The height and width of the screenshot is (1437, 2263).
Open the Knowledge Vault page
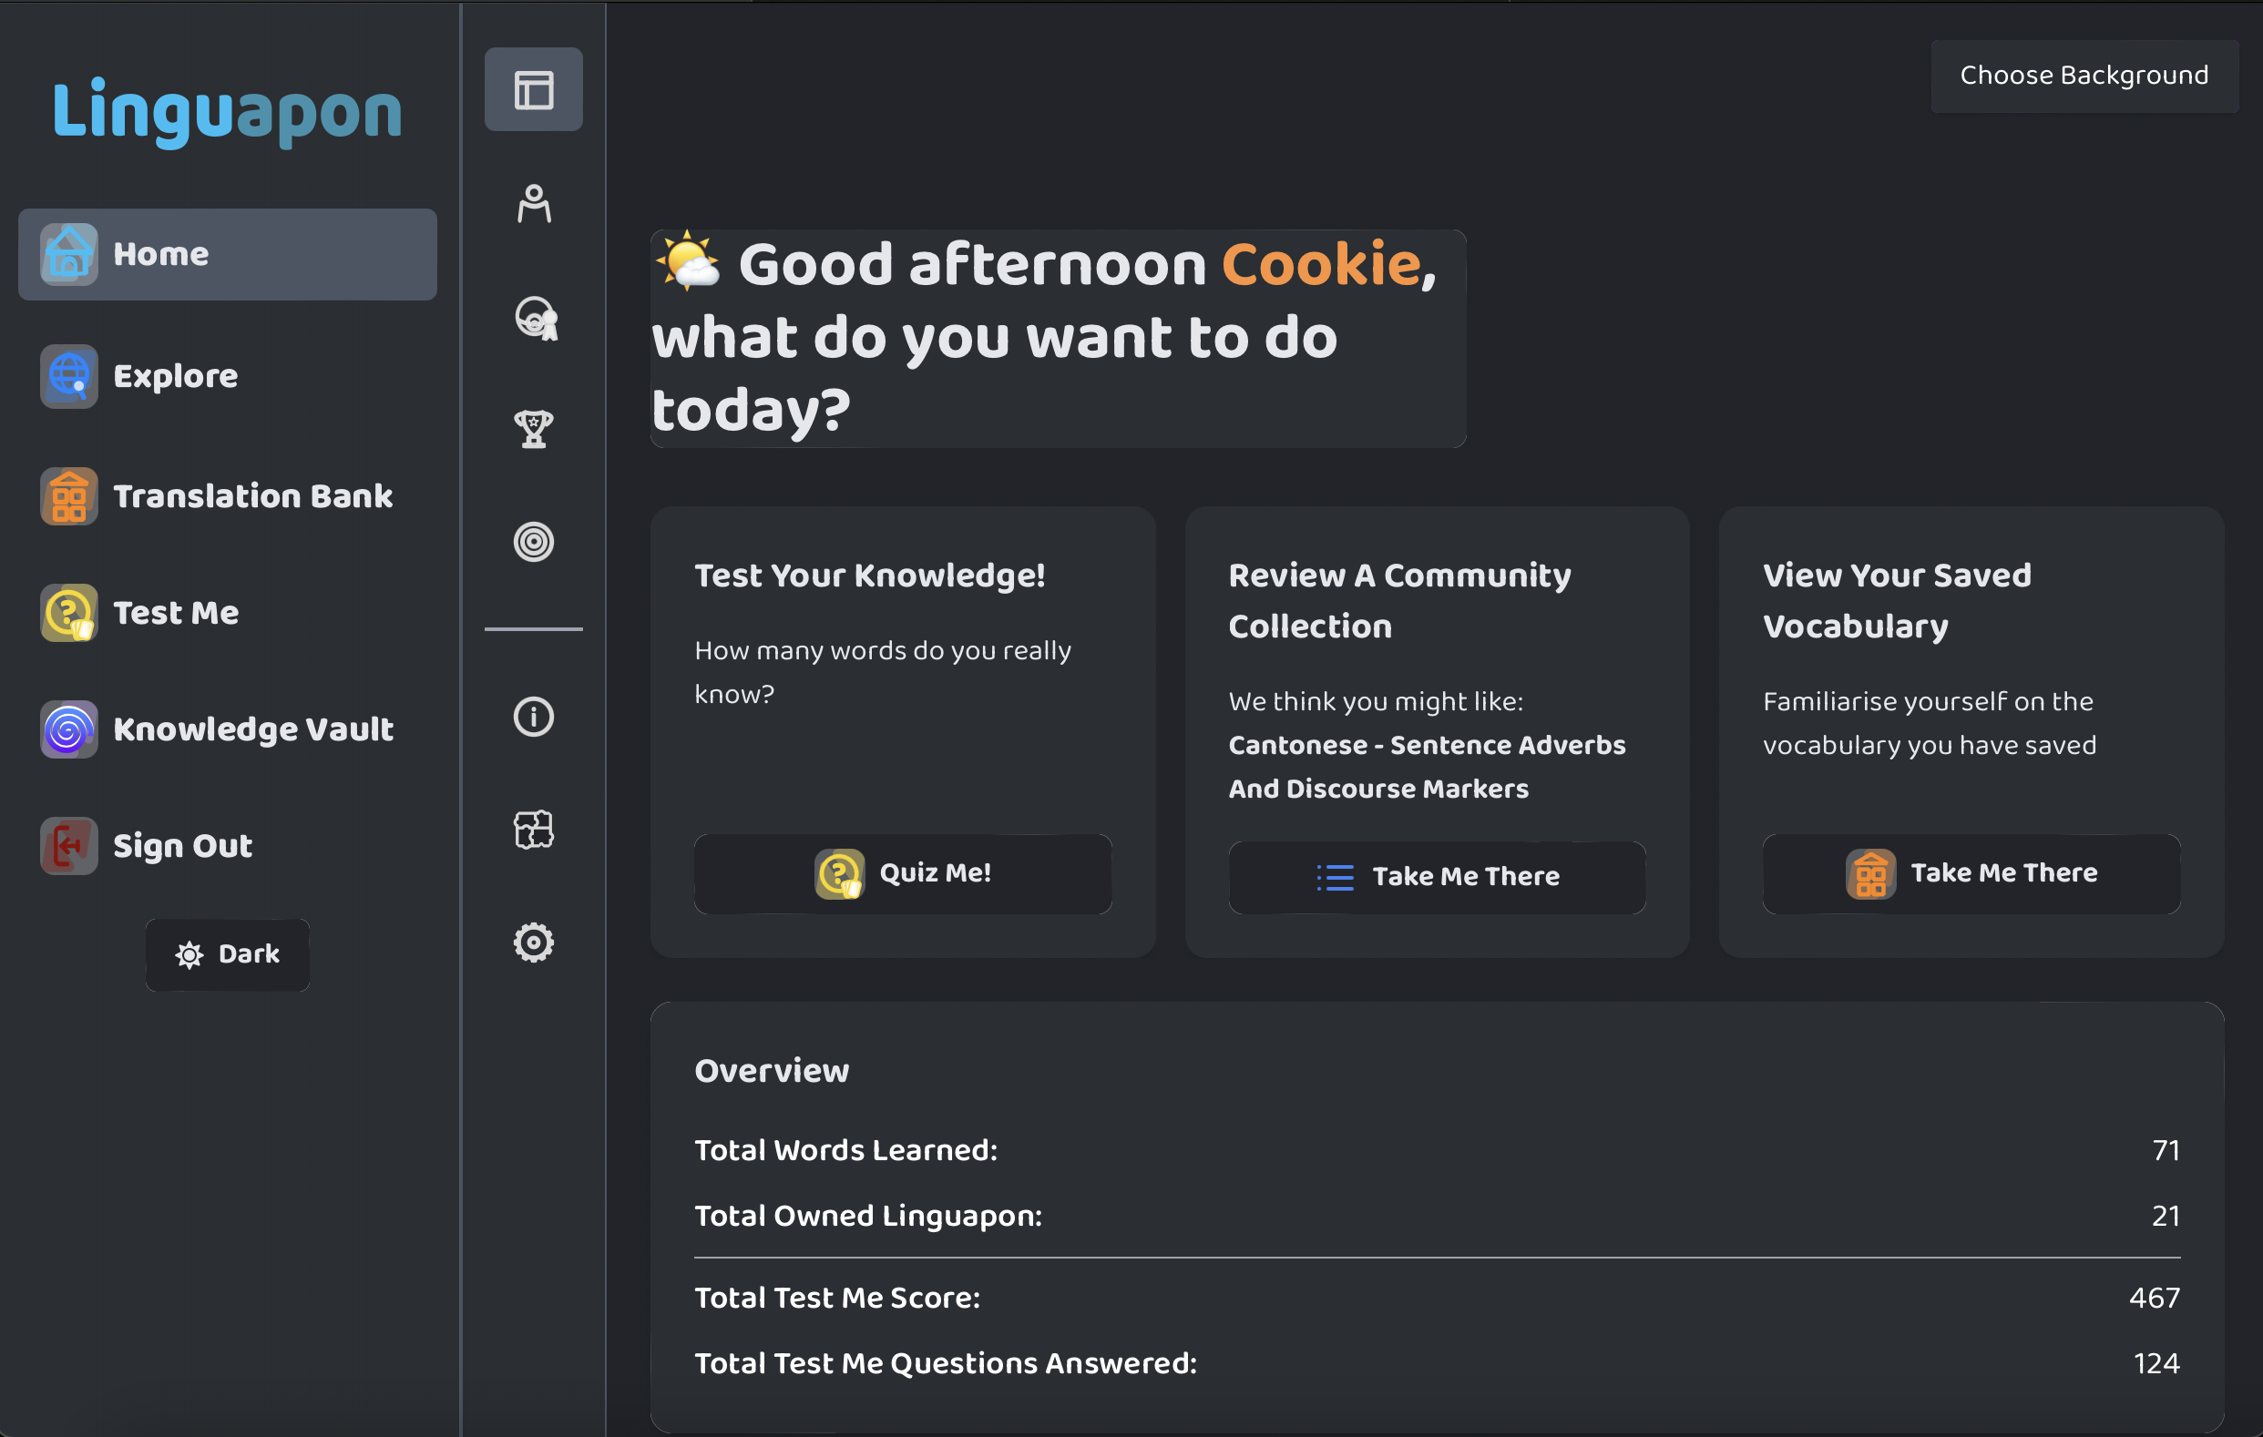point(252,729)
